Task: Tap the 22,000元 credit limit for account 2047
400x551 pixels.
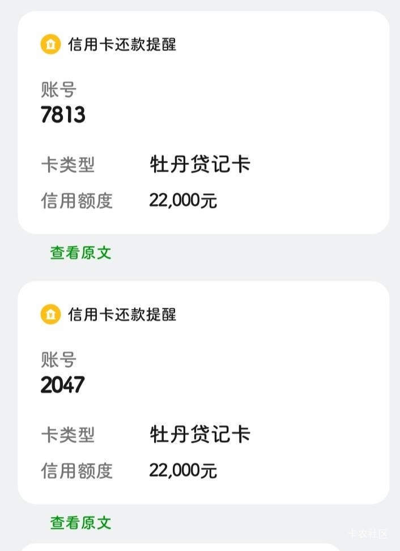Action: 183,470
